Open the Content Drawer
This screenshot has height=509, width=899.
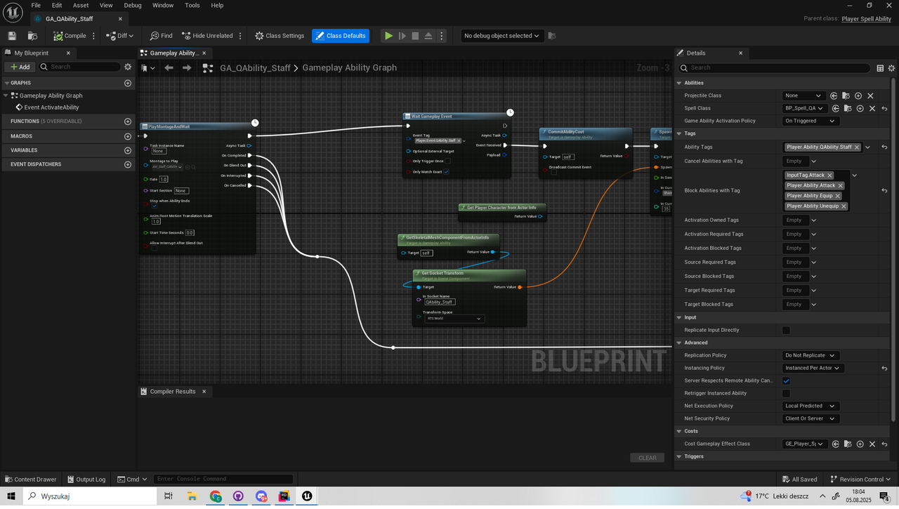pyautogui.click(x=29, y=480)
